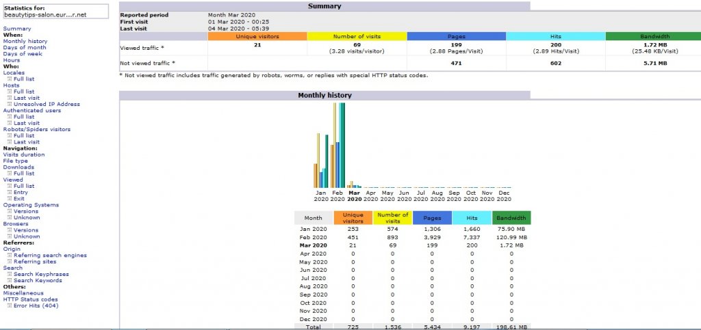Open the Monthly history link in sidebar
701x330 pixels.
pos(25,41)
